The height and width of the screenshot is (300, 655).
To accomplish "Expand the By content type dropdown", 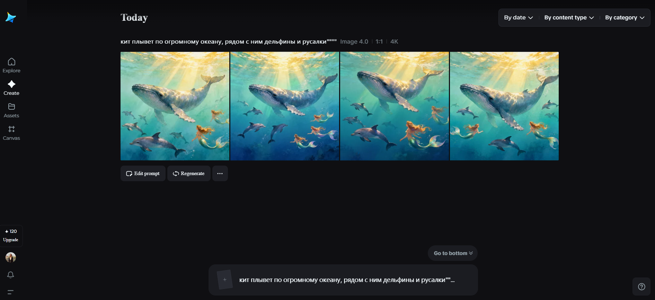I will coord(569,18).
